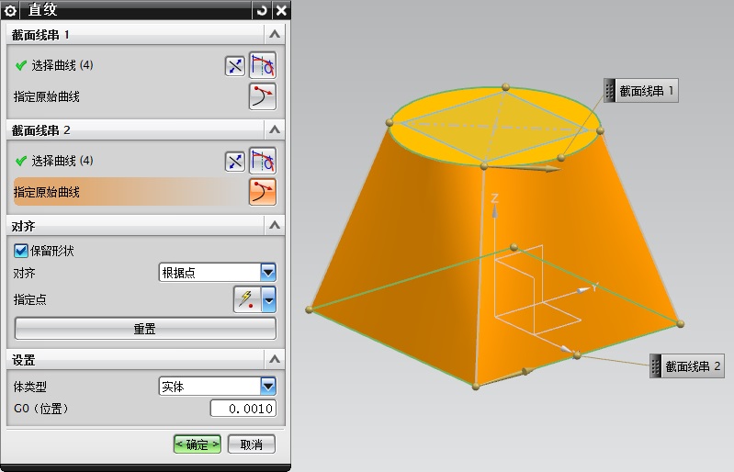Collapse the 截面线串 1 section
Image resolution: width=734 pixels, height=472 pixels.
coord(275,34)
